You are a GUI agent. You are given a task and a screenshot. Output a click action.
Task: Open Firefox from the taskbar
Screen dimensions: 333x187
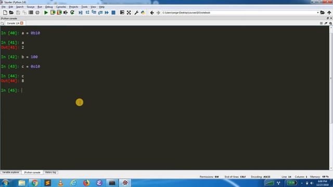coord(86,183)
